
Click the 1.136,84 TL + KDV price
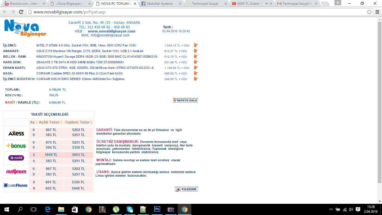click(x=177, y=68)
